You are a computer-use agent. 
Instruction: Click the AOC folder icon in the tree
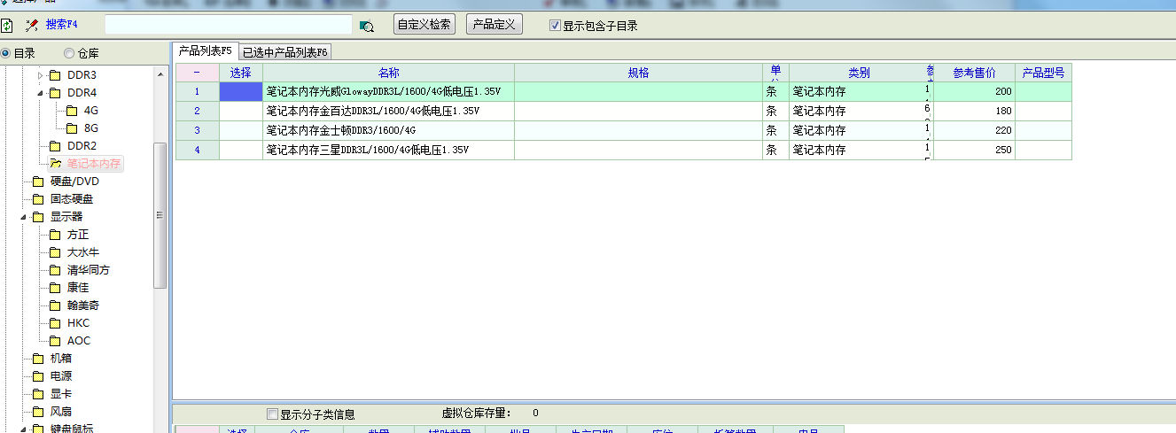(x=55, y=341)
